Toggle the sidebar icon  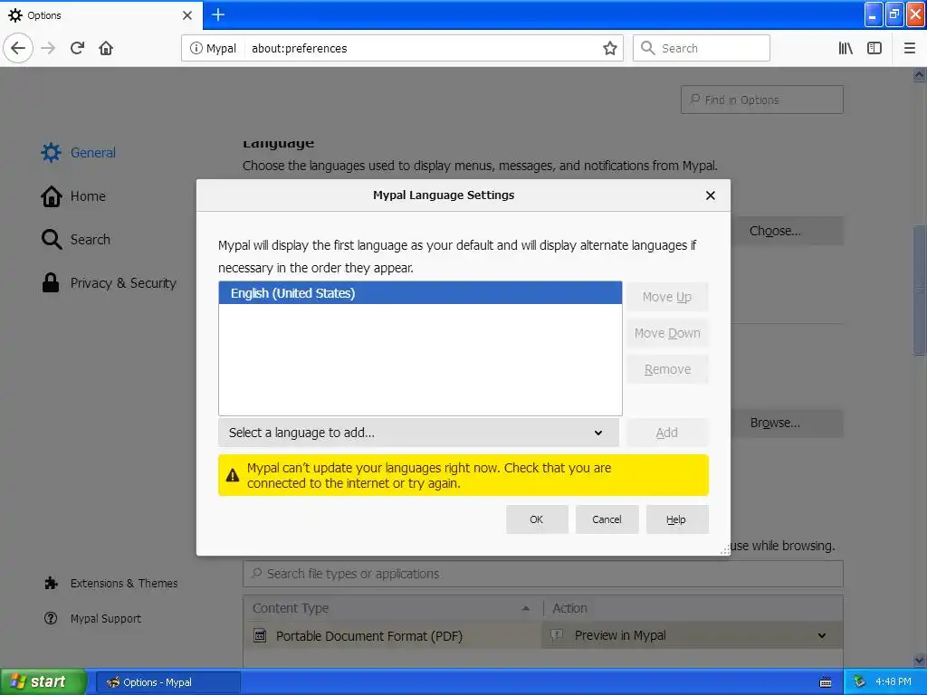click(874, 48)
